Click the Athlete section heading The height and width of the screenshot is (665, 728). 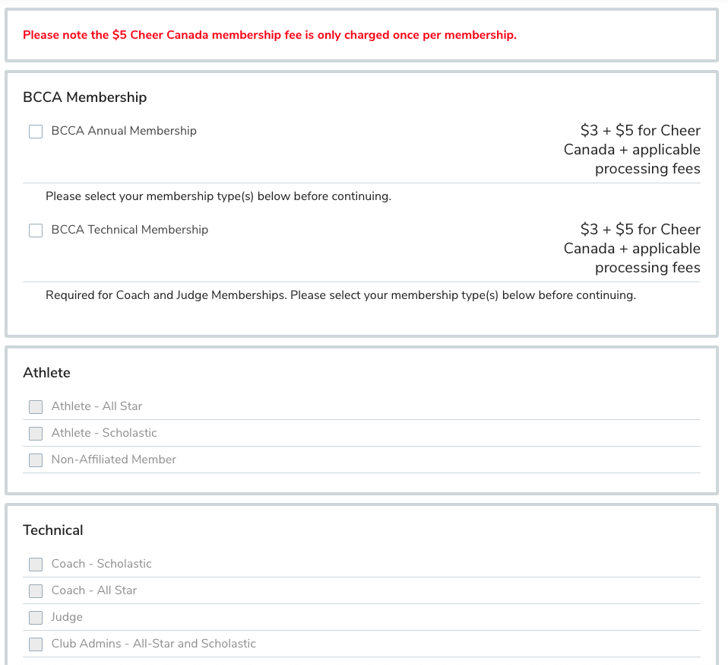pyautogui.click(x=46, y=373)
